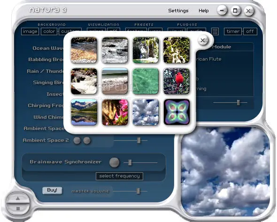
Task: Maximize the Natura 3 window
Action: (235, 11)
